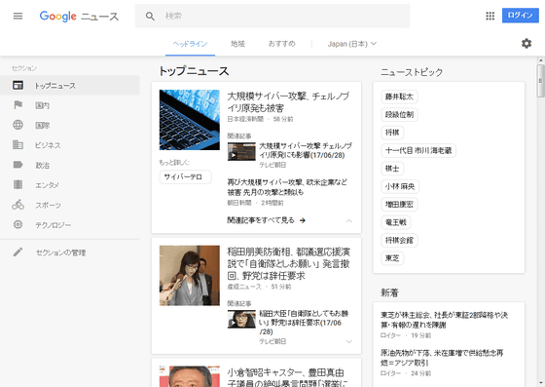The height and width of the screenshot is (387, 545).
Task: Open headline 稲田朋美防衛相、都議選応援演説
Action: [288, 264]
